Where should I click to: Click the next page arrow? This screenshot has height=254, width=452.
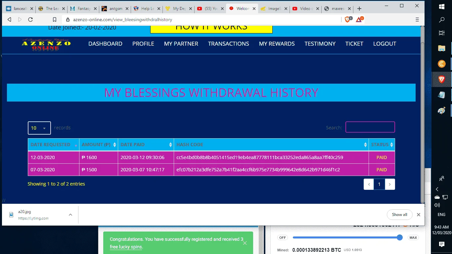pos(390,184)
